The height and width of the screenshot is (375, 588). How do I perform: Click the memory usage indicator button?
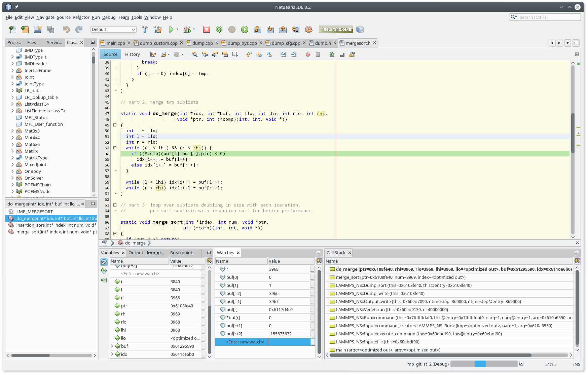click(x=336, y=30)
